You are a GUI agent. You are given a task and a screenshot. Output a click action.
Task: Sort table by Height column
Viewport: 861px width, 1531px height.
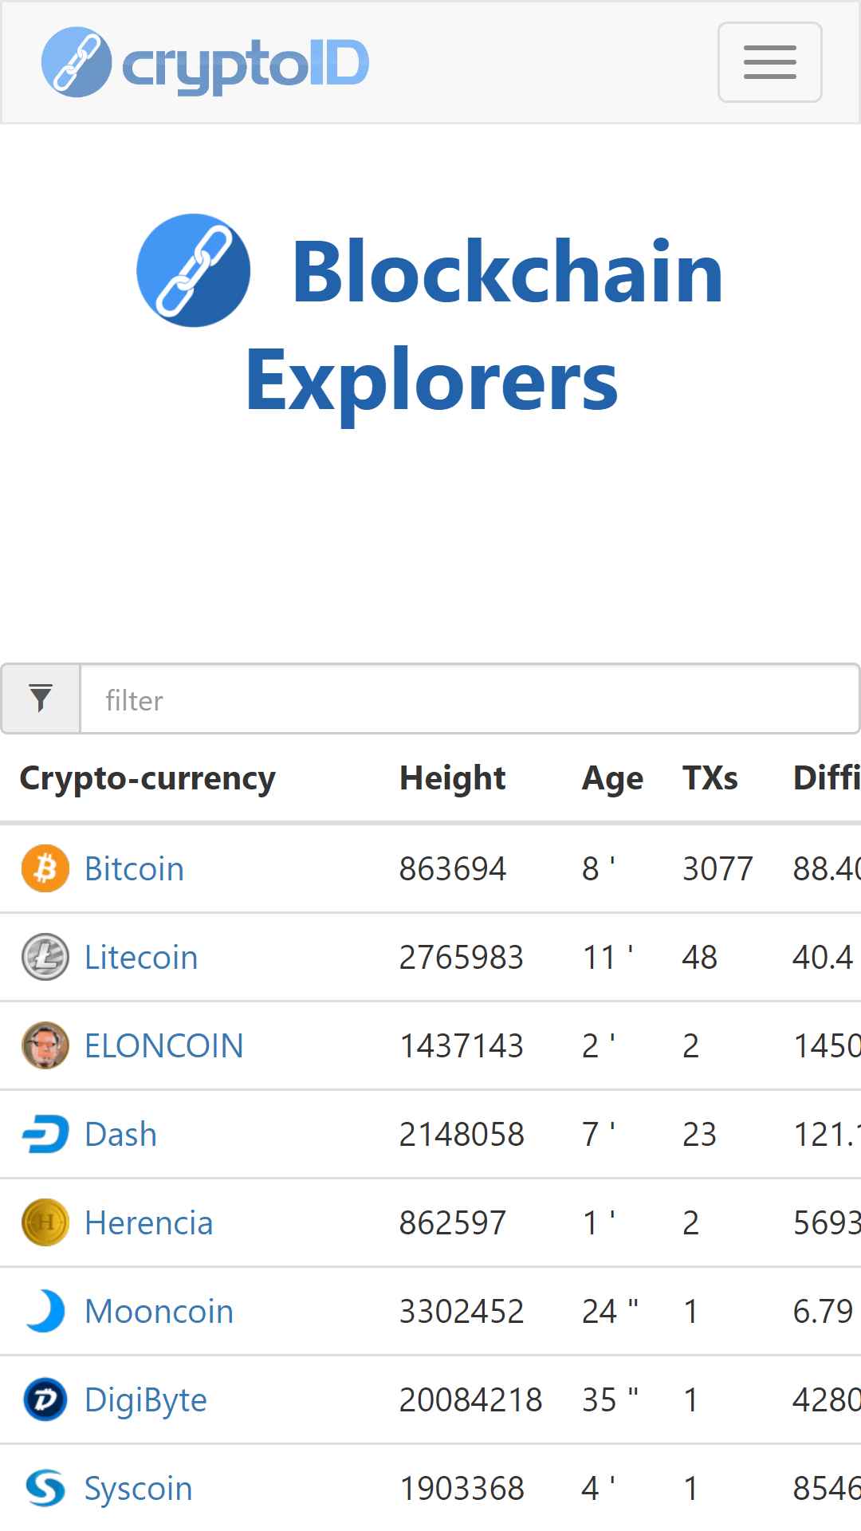coord(452,778)
